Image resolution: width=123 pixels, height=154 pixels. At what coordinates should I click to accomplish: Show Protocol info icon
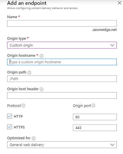point(23,106)
